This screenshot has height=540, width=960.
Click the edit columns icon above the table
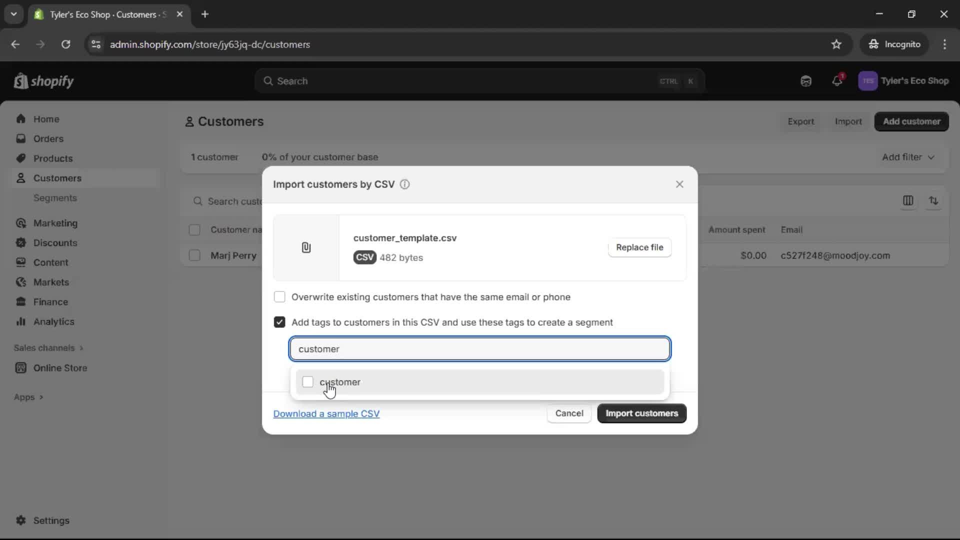click(x=908, y=201)
